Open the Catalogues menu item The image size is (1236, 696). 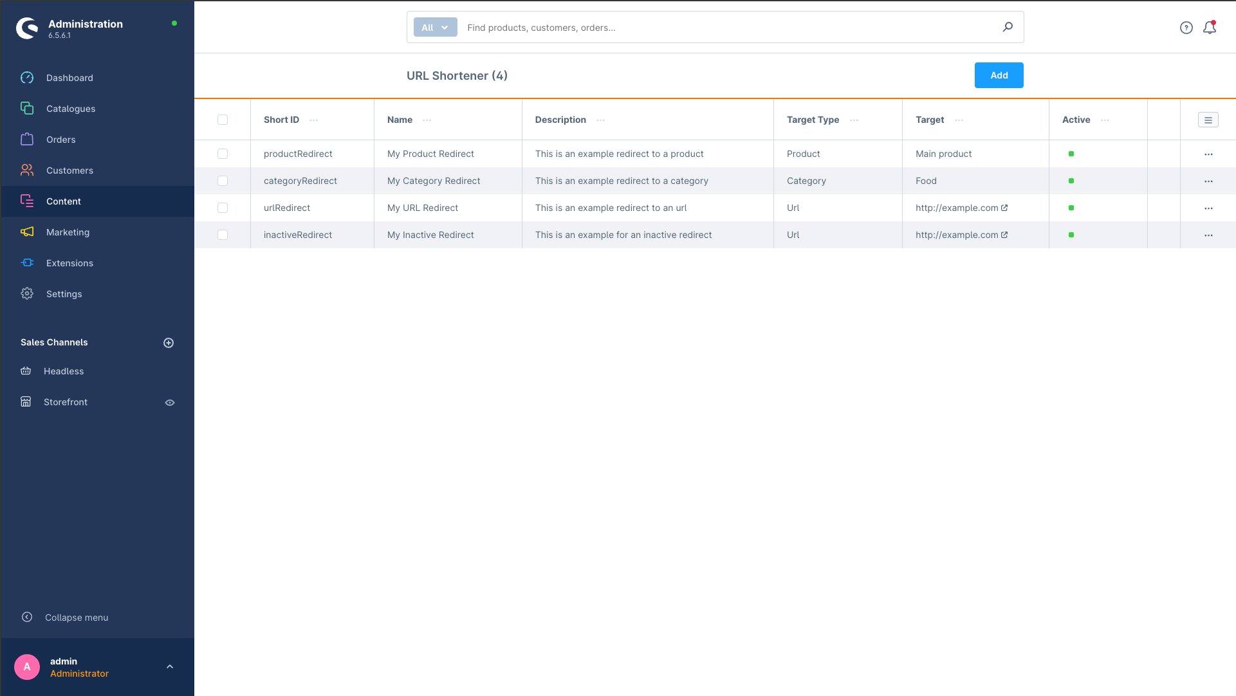(98, 109)
